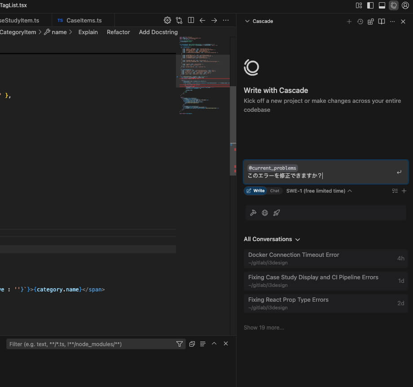
Task: Click the code minimap overview
Action: [x=204, y=75]
